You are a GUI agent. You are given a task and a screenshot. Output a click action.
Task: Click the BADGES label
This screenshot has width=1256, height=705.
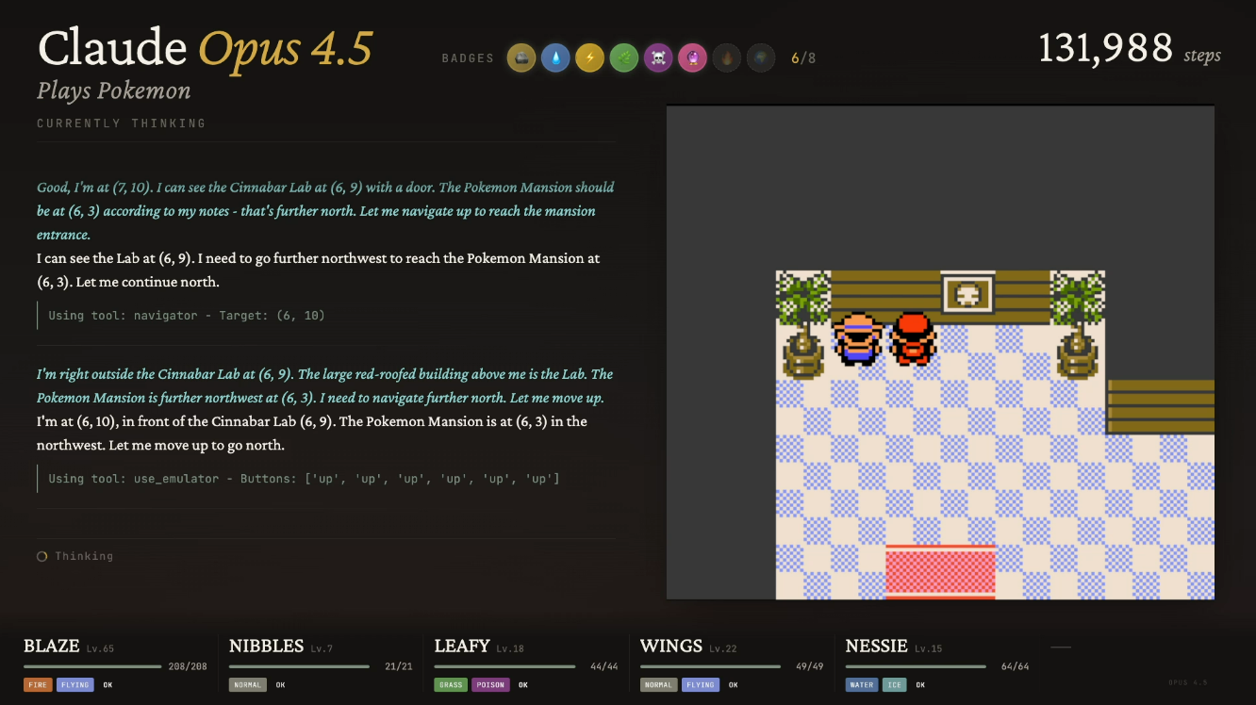pos(468,58)
